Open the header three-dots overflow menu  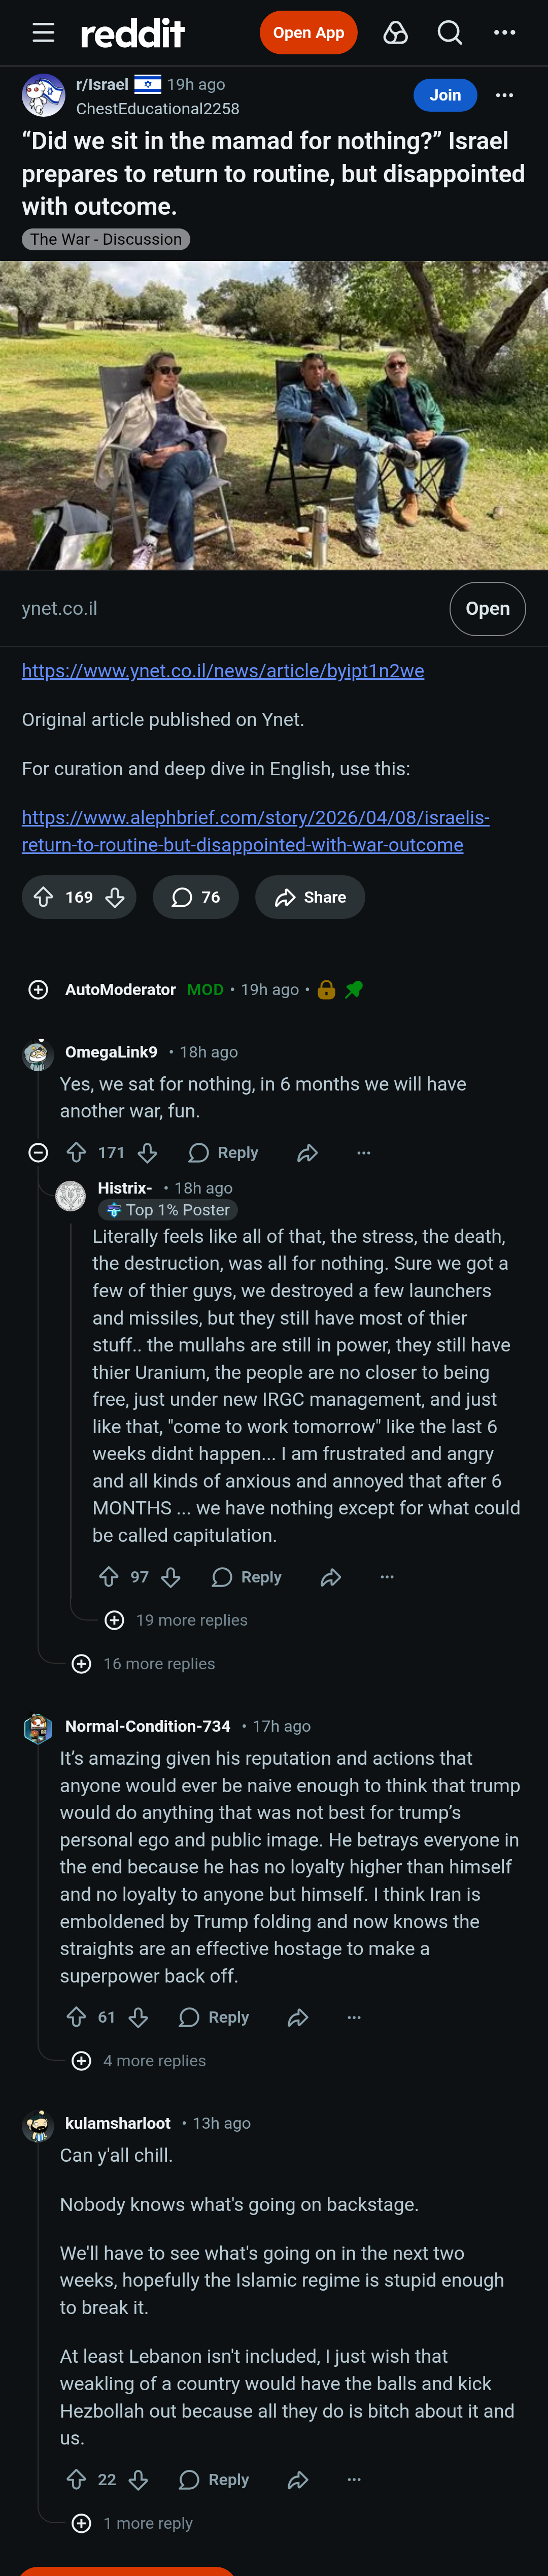click(x=505, y=33)
